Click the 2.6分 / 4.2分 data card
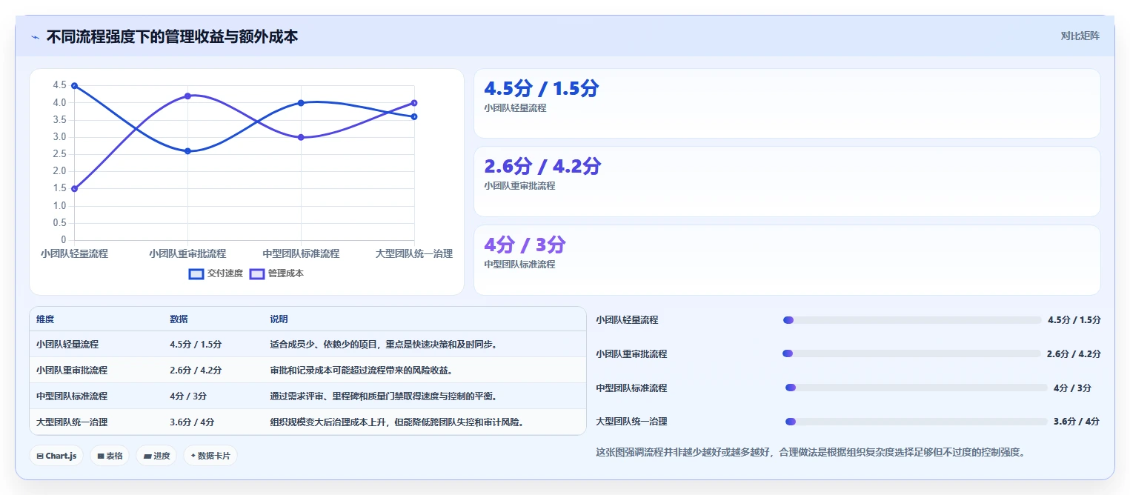The image size is (1130, 495). pos(787,182)
